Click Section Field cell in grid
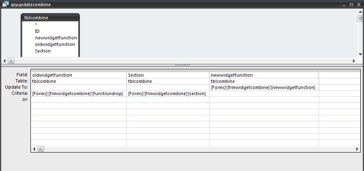Screen dimensions: 364x171 (168, 75)
